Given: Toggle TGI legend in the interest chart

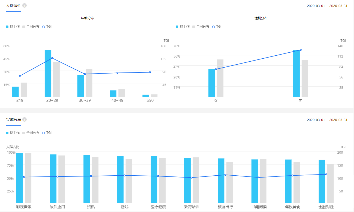Looking at the screenshot, I should pos(47,133).
